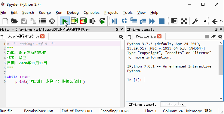Open the Search menu

pyautogui.click(x=28, y=13)
